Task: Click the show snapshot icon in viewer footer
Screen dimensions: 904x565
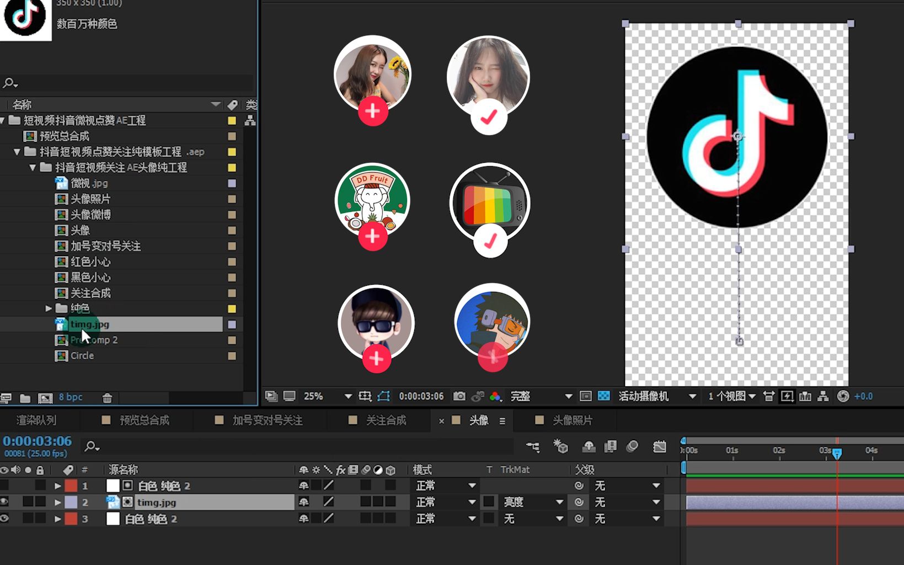Action: pos(478,396)
